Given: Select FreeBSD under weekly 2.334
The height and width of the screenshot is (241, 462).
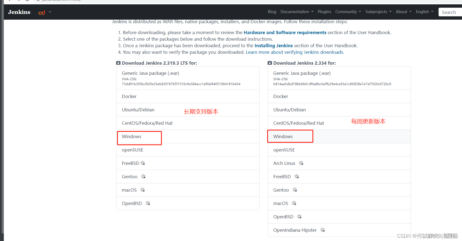Looking at the screenshot, I should pyautogui.click(x=339, y=177).
